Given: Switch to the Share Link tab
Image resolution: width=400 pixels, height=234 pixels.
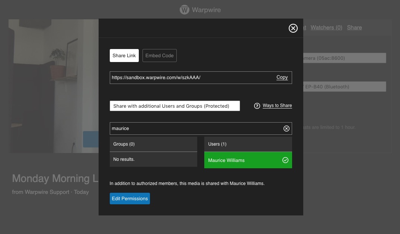Looking at the screenshot, I should tap(124, 55).
